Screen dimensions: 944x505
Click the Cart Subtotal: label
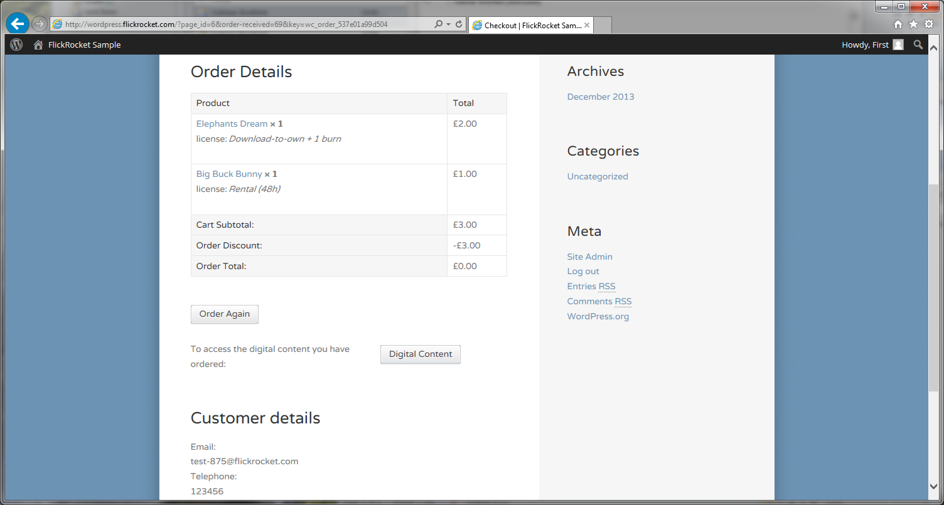click(x=225, y=225)
